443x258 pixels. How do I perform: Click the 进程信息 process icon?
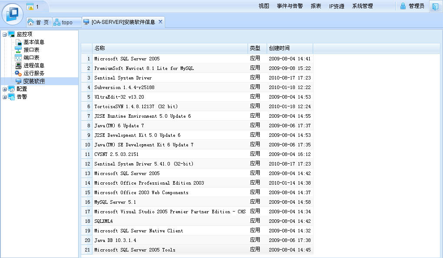click(x=18, y=66)
